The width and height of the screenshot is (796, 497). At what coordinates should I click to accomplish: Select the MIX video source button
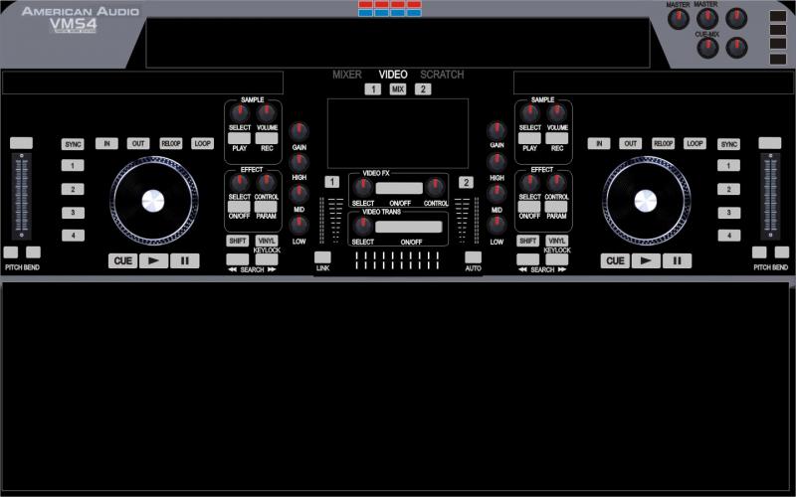click(398, 89)
